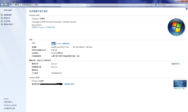The image size is (188, 112).
Task: Select Qoo-pc in the 完整電腦名稱 row
Action: (54, 67)
